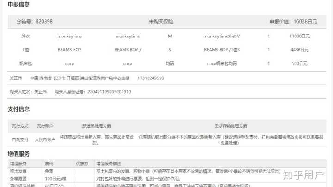Select the 帆布包 category cell
Screen dimensions: 333x187
25,63
